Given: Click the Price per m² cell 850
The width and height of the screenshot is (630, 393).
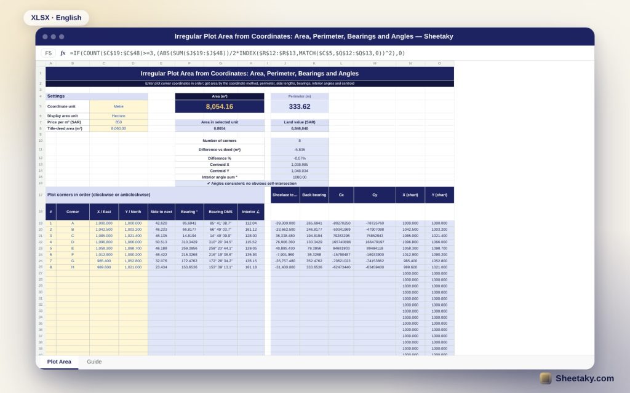Looking at the screenshot, I should [x=119, y=122].
